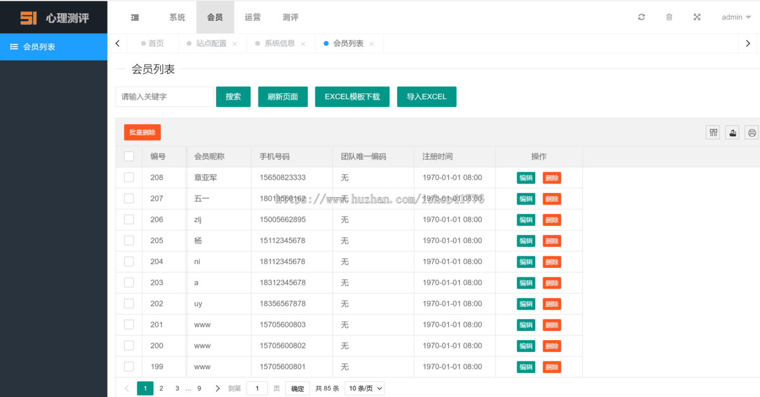The width and height of the screenshot is (760, 397).
Task: Close the 站点配置 tab
Action: [235, 44]
